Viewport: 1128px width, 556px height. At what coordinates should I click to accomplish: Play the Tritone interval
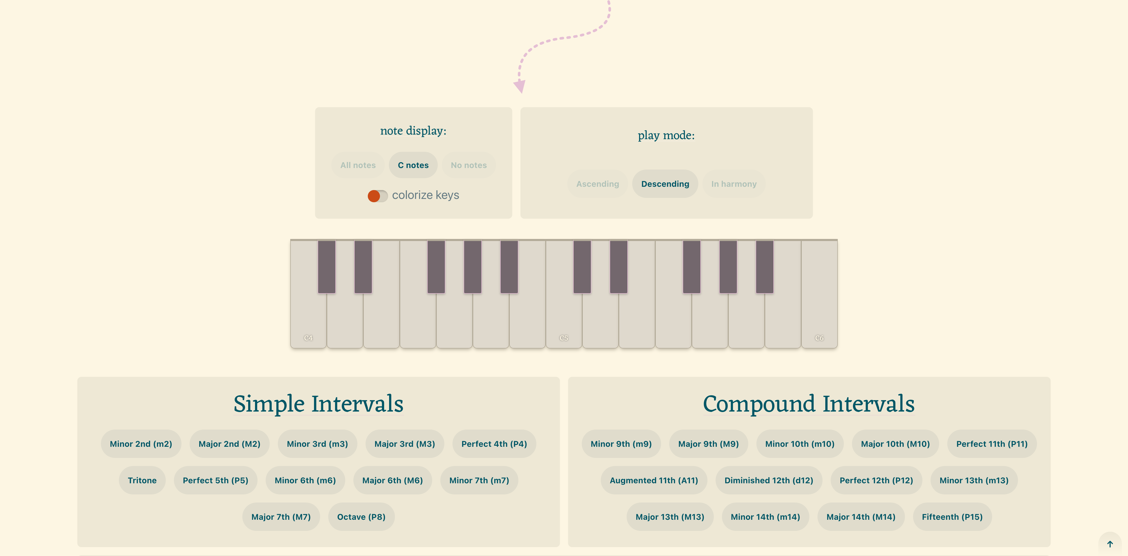point(142,480)
